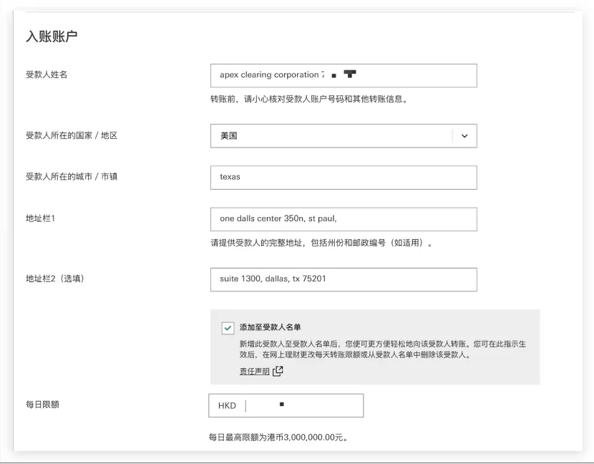Click the 受款人所在的城市 / 市镇 label
594x464 pixels.
[72, 177]
